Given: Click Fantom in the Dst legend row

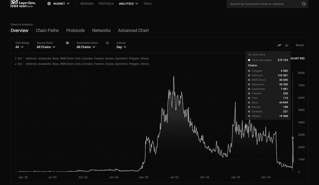Looking at the screenshot, I should (x=99, y=64).
